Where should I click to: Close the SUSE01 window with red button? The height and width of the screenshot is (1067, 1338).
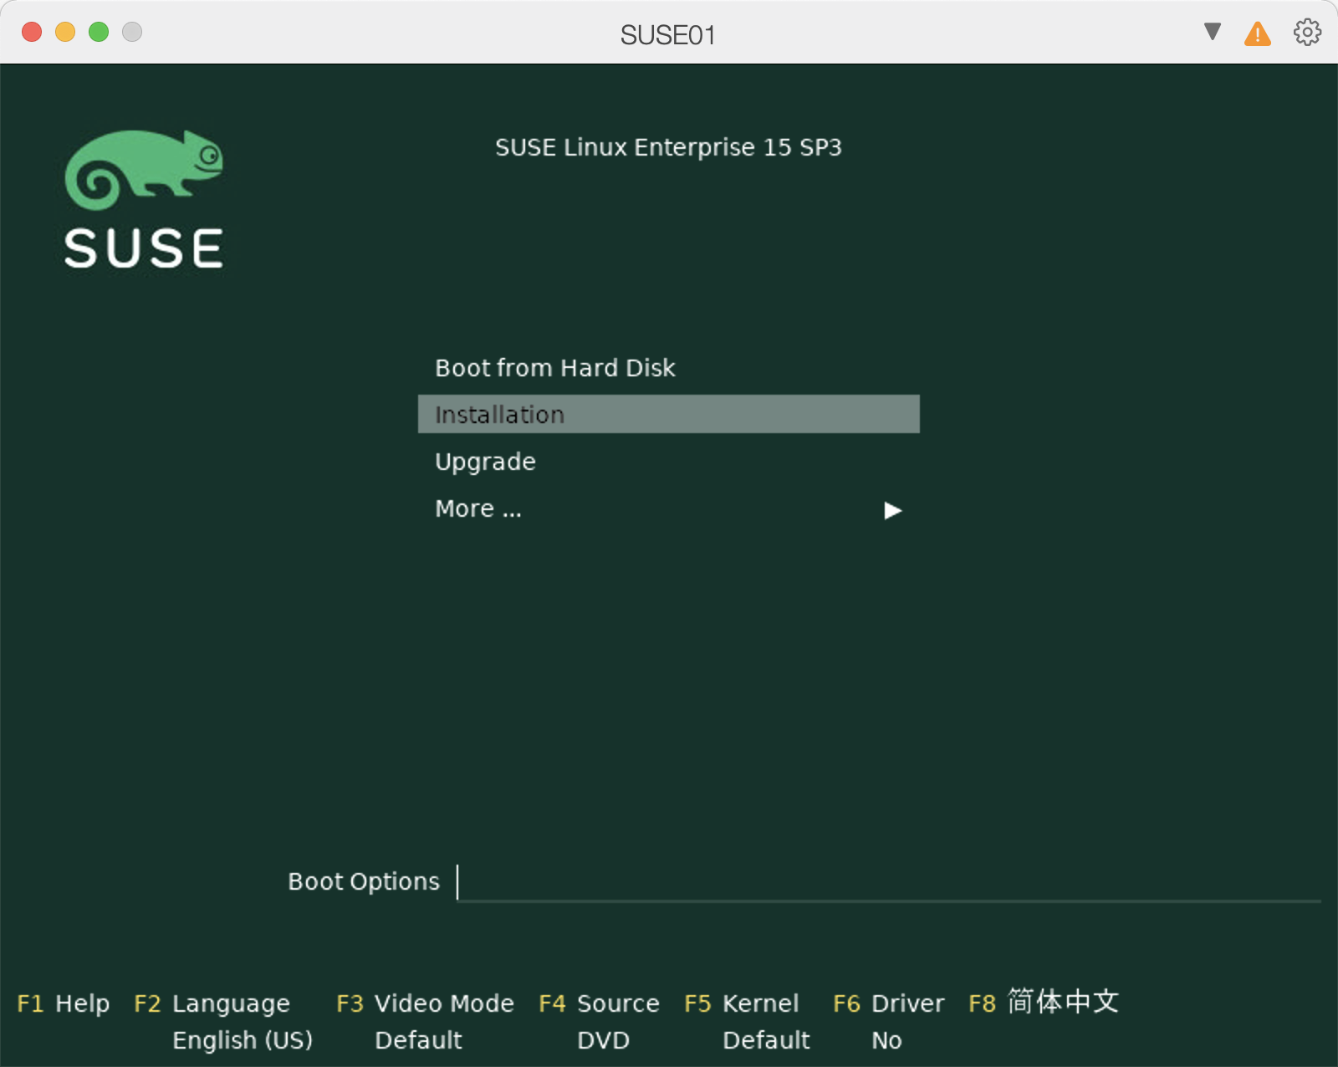(32, 32)
